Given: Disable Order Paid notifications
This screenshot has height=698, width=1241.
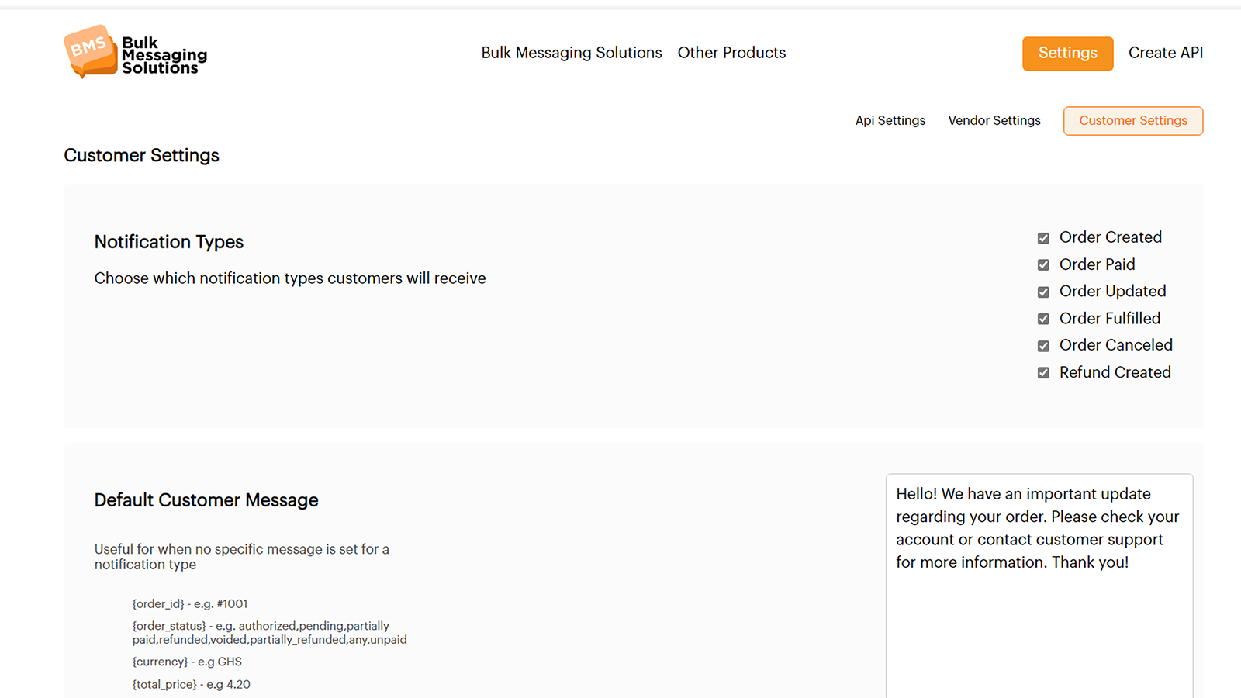Looking at the screenshot, I should pos(1043,264).
